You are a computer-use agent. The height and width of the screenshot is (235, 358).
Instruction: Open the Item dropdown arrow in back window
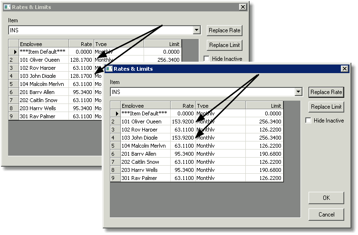[x=196, y=30]
